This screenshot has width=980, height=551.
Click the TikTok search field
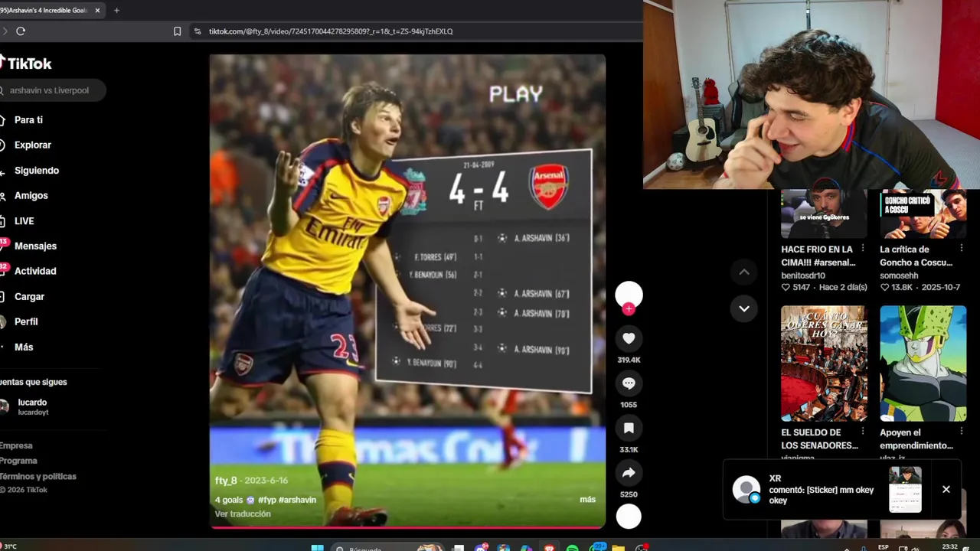coord(52,90)
